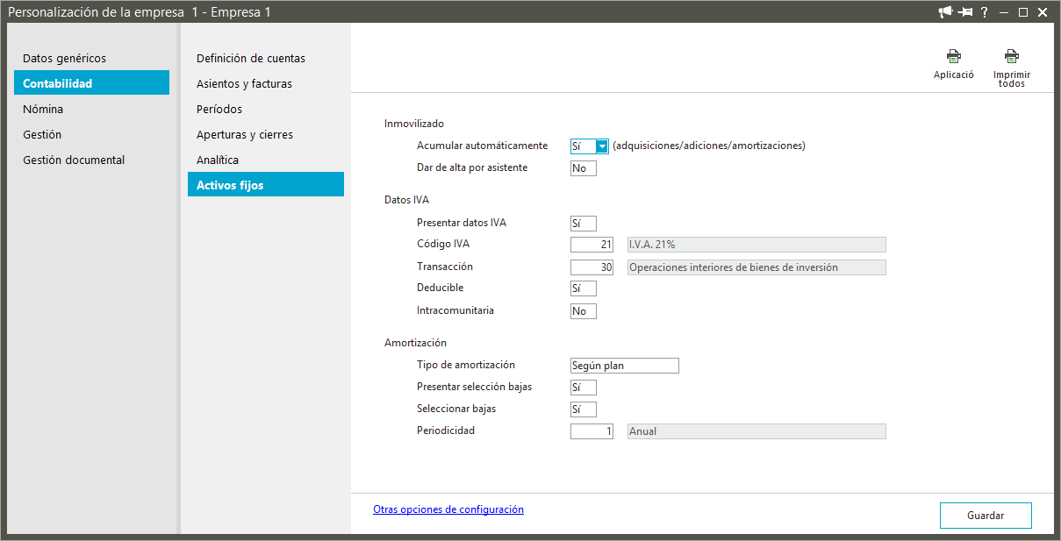Click the Imprimir todos printer icon
The height and width of the screenshot is (541, 1061).
tap(1011, 57)
